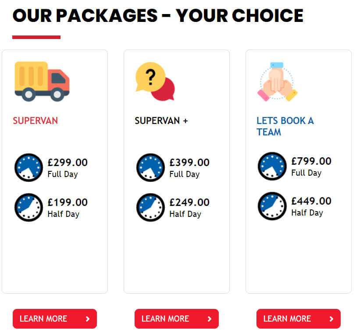Open the SUPERVAN package title link
356x333 pixels.
point(36,120)
